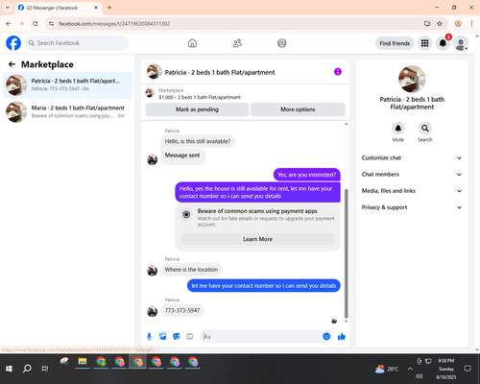480x384 pixels.
Task: View site information icon in address bar
Action: pos(51,24)
